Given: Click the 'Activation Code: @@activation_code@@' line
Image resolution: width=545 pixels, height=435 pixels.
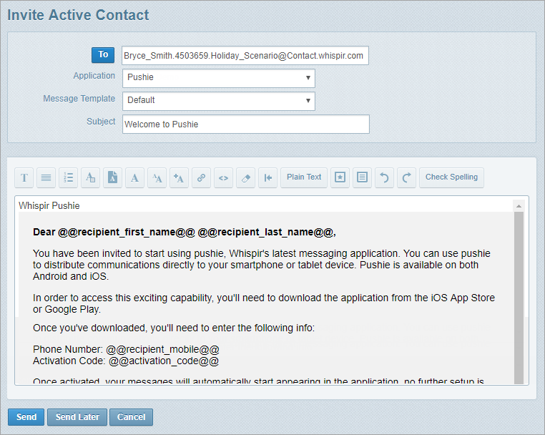Looking at the screenshot, I should pos(126,361).
